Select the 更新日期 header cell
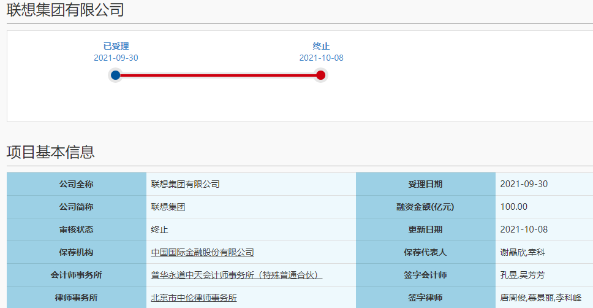The width and height of the screenshot is (593, 308). [x=426, y=229]
